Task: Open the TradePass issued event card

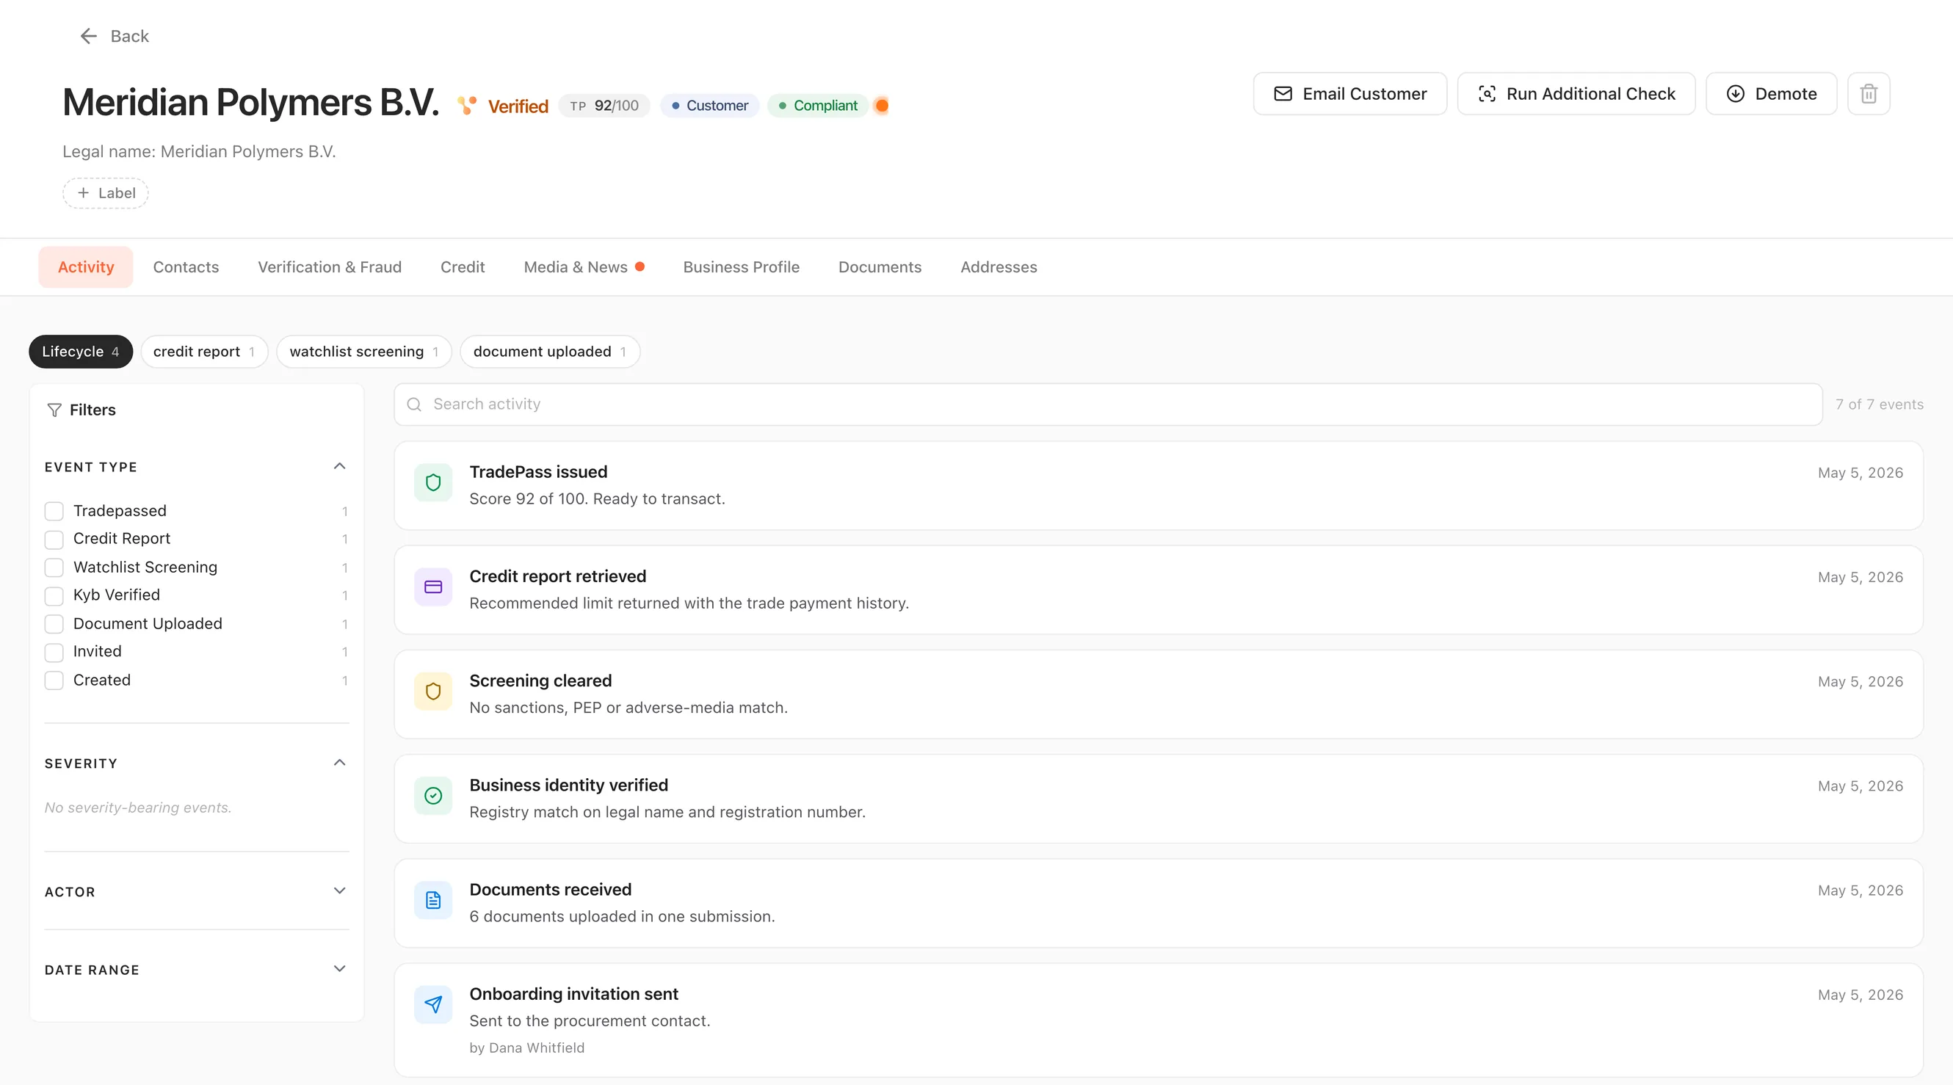Action: pos(1159,485)
